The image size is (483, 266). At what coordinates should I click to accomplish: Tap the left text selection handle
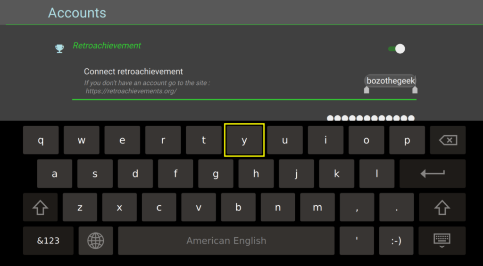tap(366, 90)
